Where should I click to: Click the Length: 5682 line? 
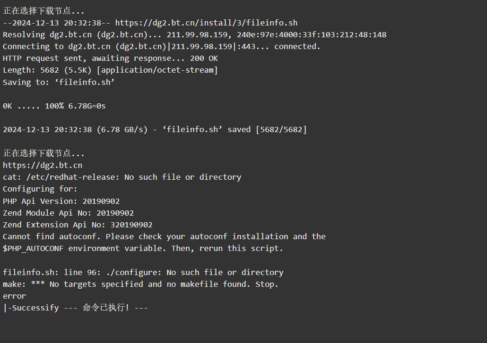(110, 70)
